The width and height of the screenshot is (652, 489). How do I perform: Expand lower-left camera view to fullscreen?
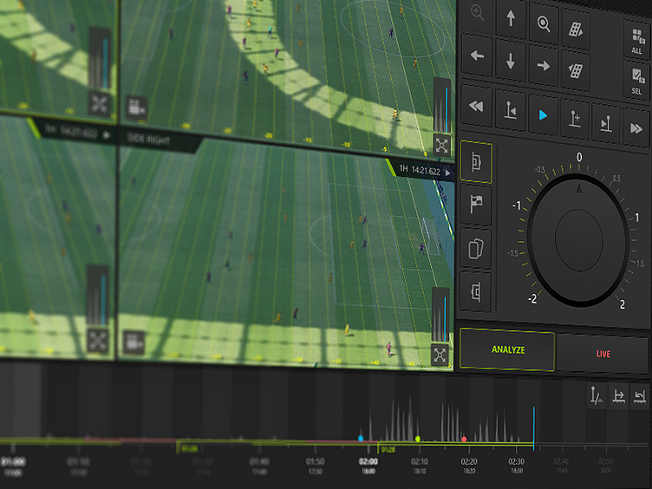pos(97,341)
